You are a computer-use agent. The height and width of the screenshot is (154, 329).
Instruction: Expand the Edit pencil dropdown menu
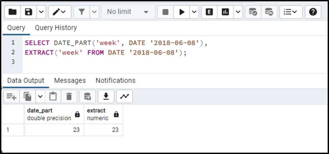(x=60, y=12)
